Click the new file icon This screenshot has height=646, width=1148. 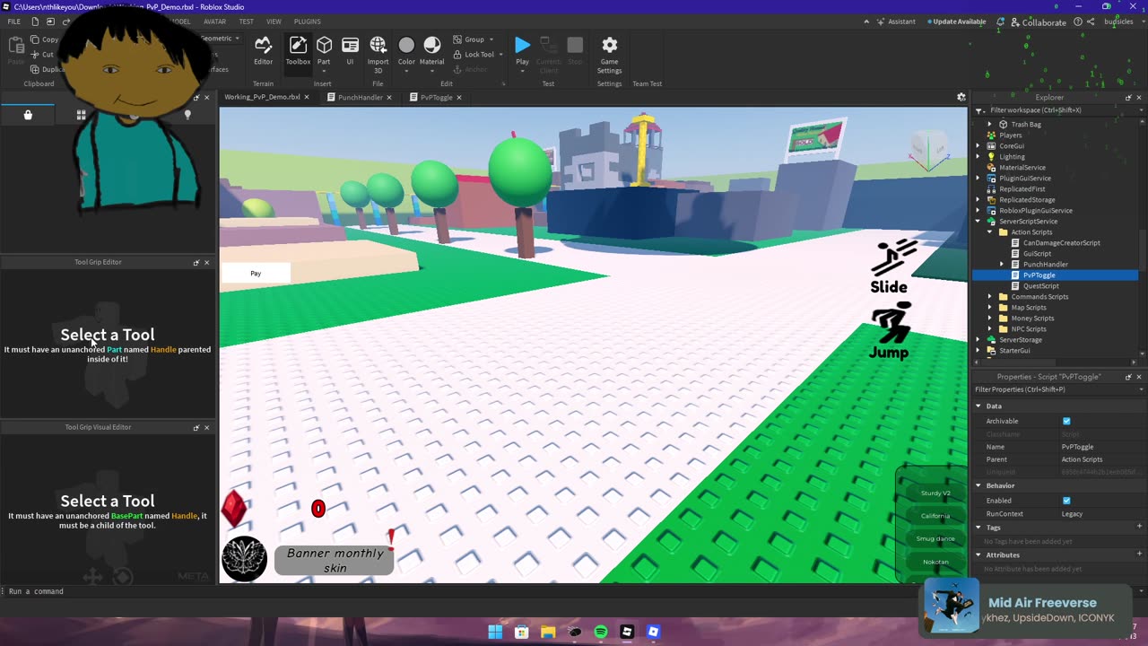click(x=34, y=22)
